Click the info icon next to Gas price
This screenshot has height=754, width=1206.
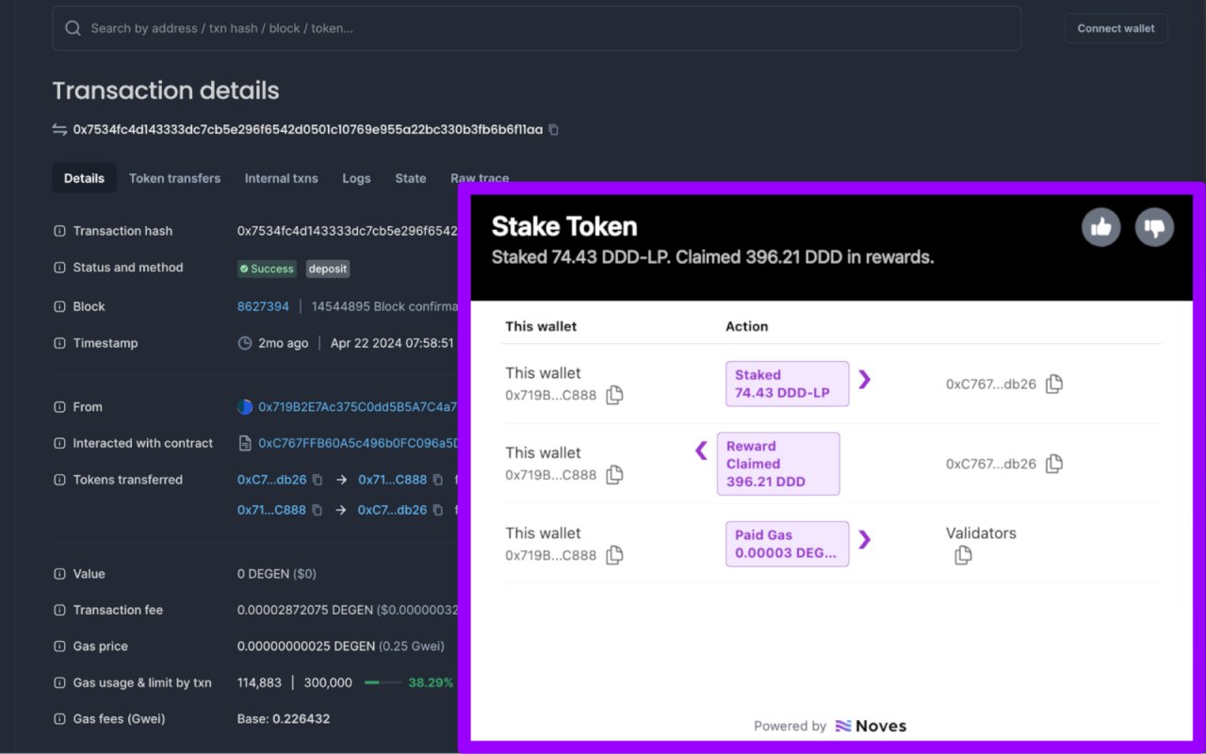pyautogui.click(x=59, y=647)
